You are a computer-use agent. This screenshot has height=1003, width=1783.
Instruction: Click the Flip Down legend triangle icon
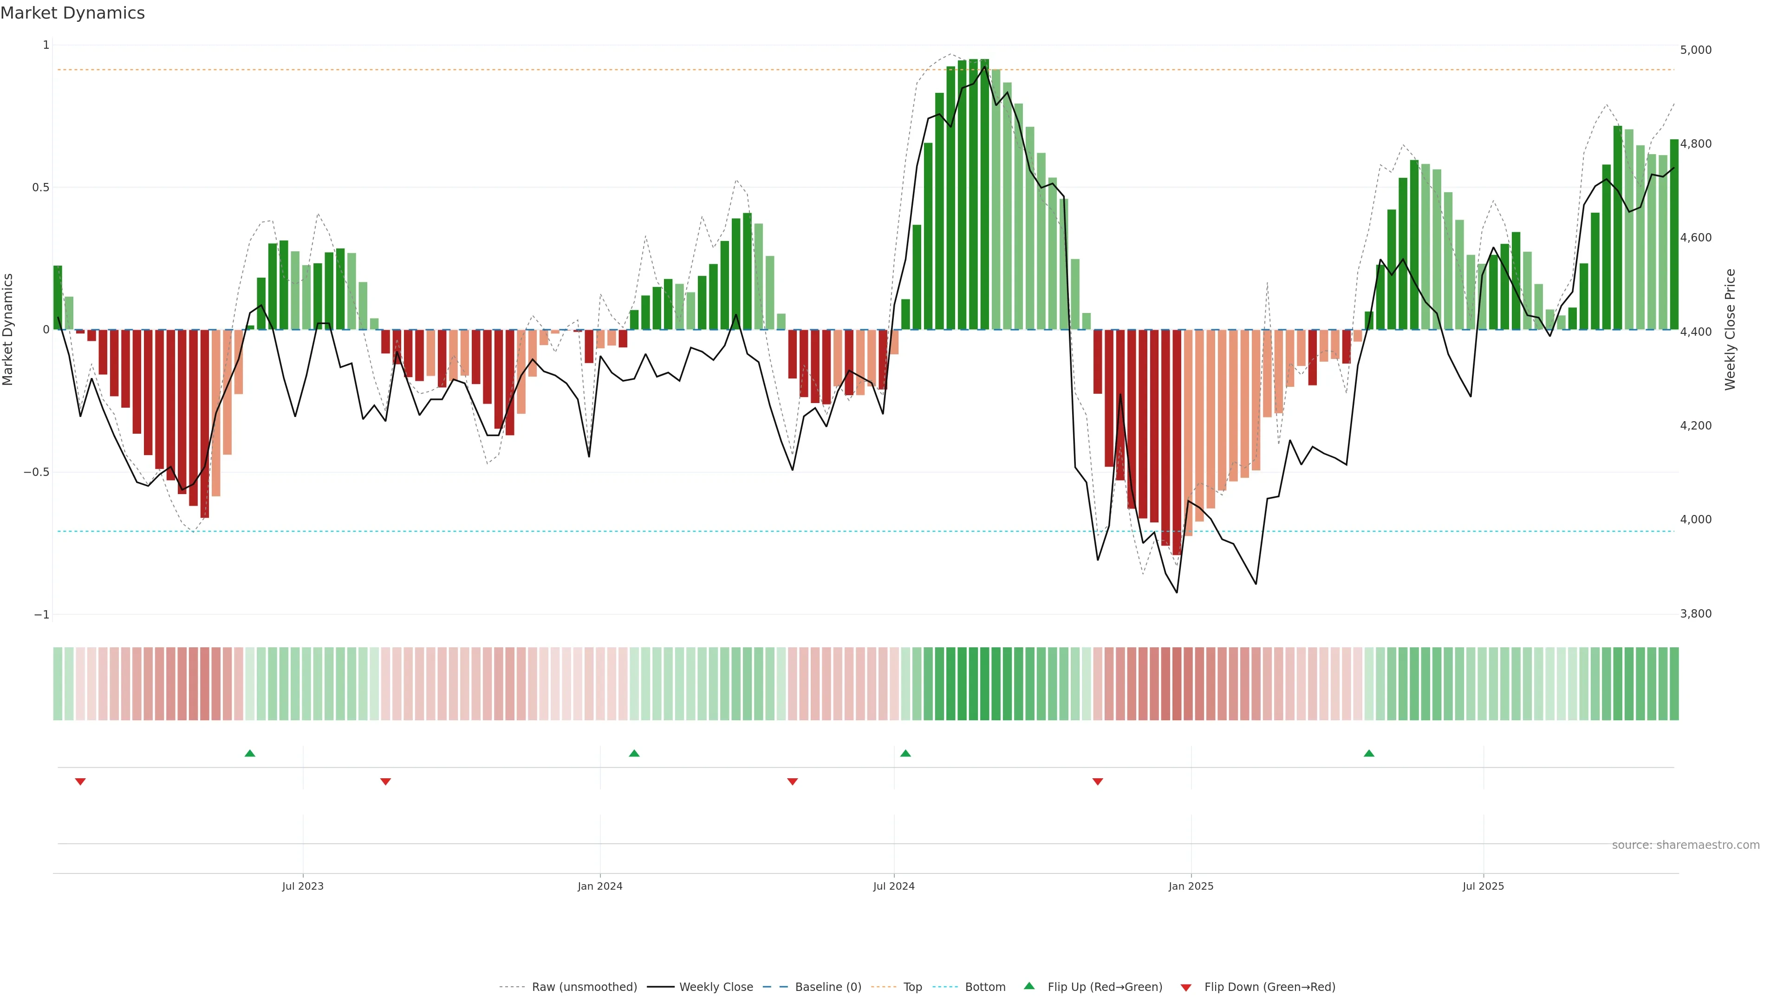point(1186,987)
